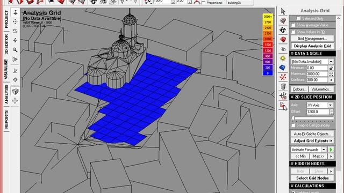This screenshot has height=193, width=344.
Task: Open the bin icon panel
Action: pos(283,86)
